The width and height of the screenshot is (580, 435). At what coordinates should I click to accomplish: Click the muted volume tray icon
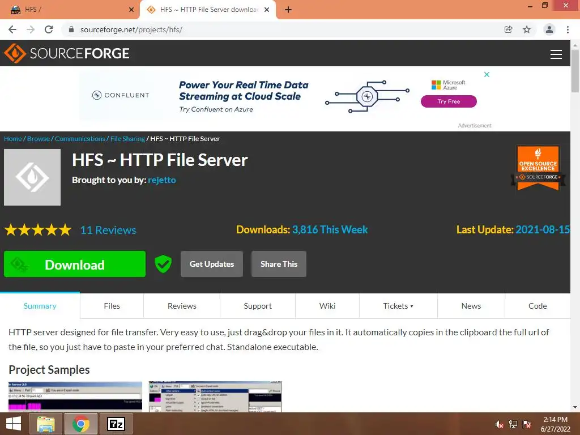click(x=499, y=424)
